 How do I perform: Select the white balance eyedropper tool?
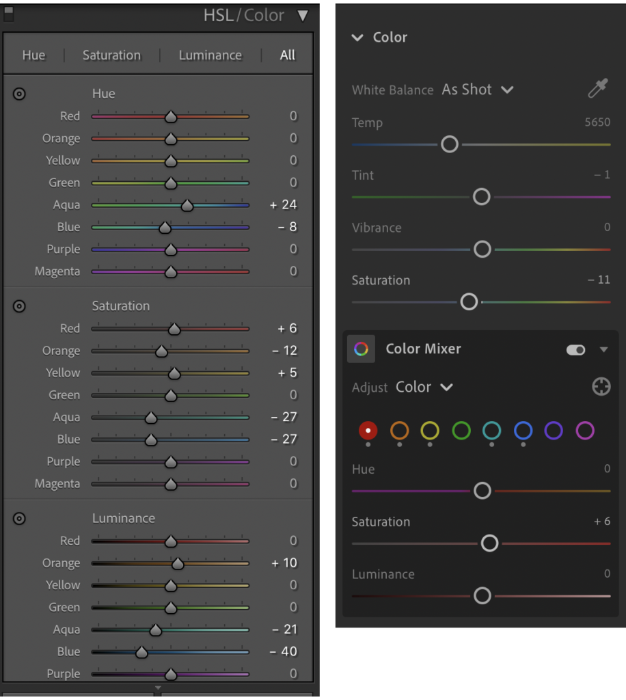[x=598, y=88]
